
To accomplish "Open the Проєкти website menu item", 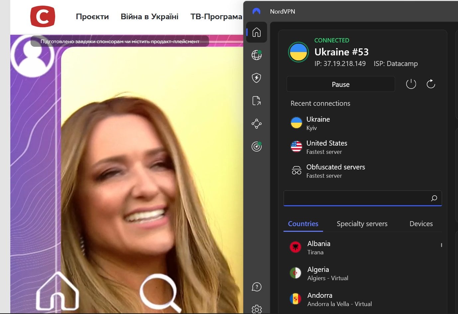I will [92, 17].
